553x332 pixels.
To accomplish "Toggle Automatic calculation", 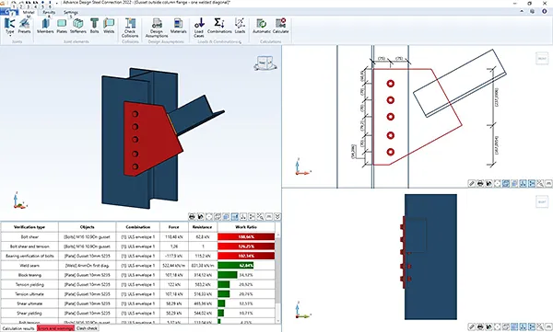I will [262, 27].
